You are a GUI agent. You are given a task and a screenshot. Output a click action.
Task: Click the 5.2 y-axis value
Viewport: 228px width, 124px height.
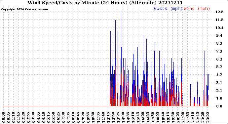pyautogui.click(x=219, y=67)
